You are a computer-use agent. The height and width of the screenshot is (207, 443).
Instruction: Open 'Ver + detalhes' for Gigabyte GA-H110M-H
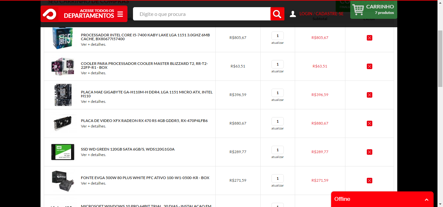coord(93,102)
